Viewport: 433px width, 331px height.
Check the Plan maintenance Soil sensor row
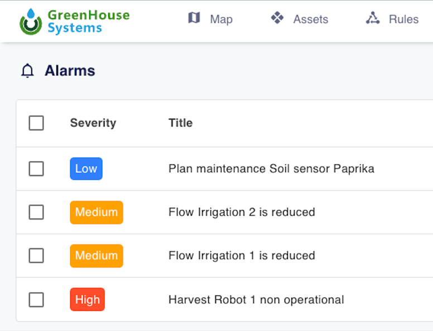click(x=36, y=168)
